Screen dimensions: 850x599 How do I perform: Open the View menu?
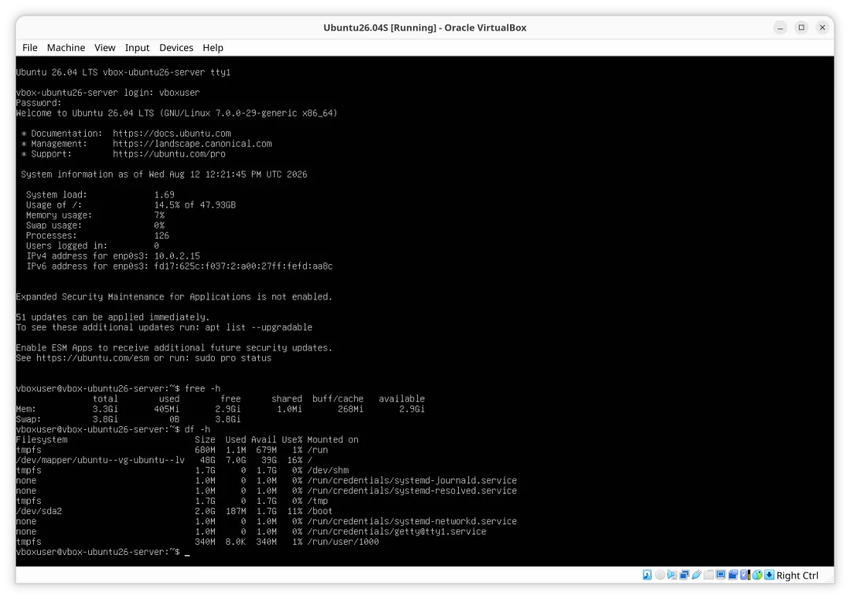[105, 48]
